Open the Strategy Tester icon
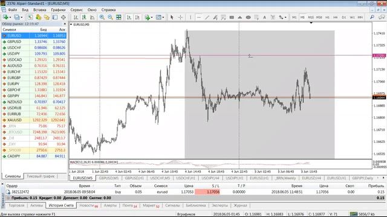387x217 pixels. click(63, 17)
